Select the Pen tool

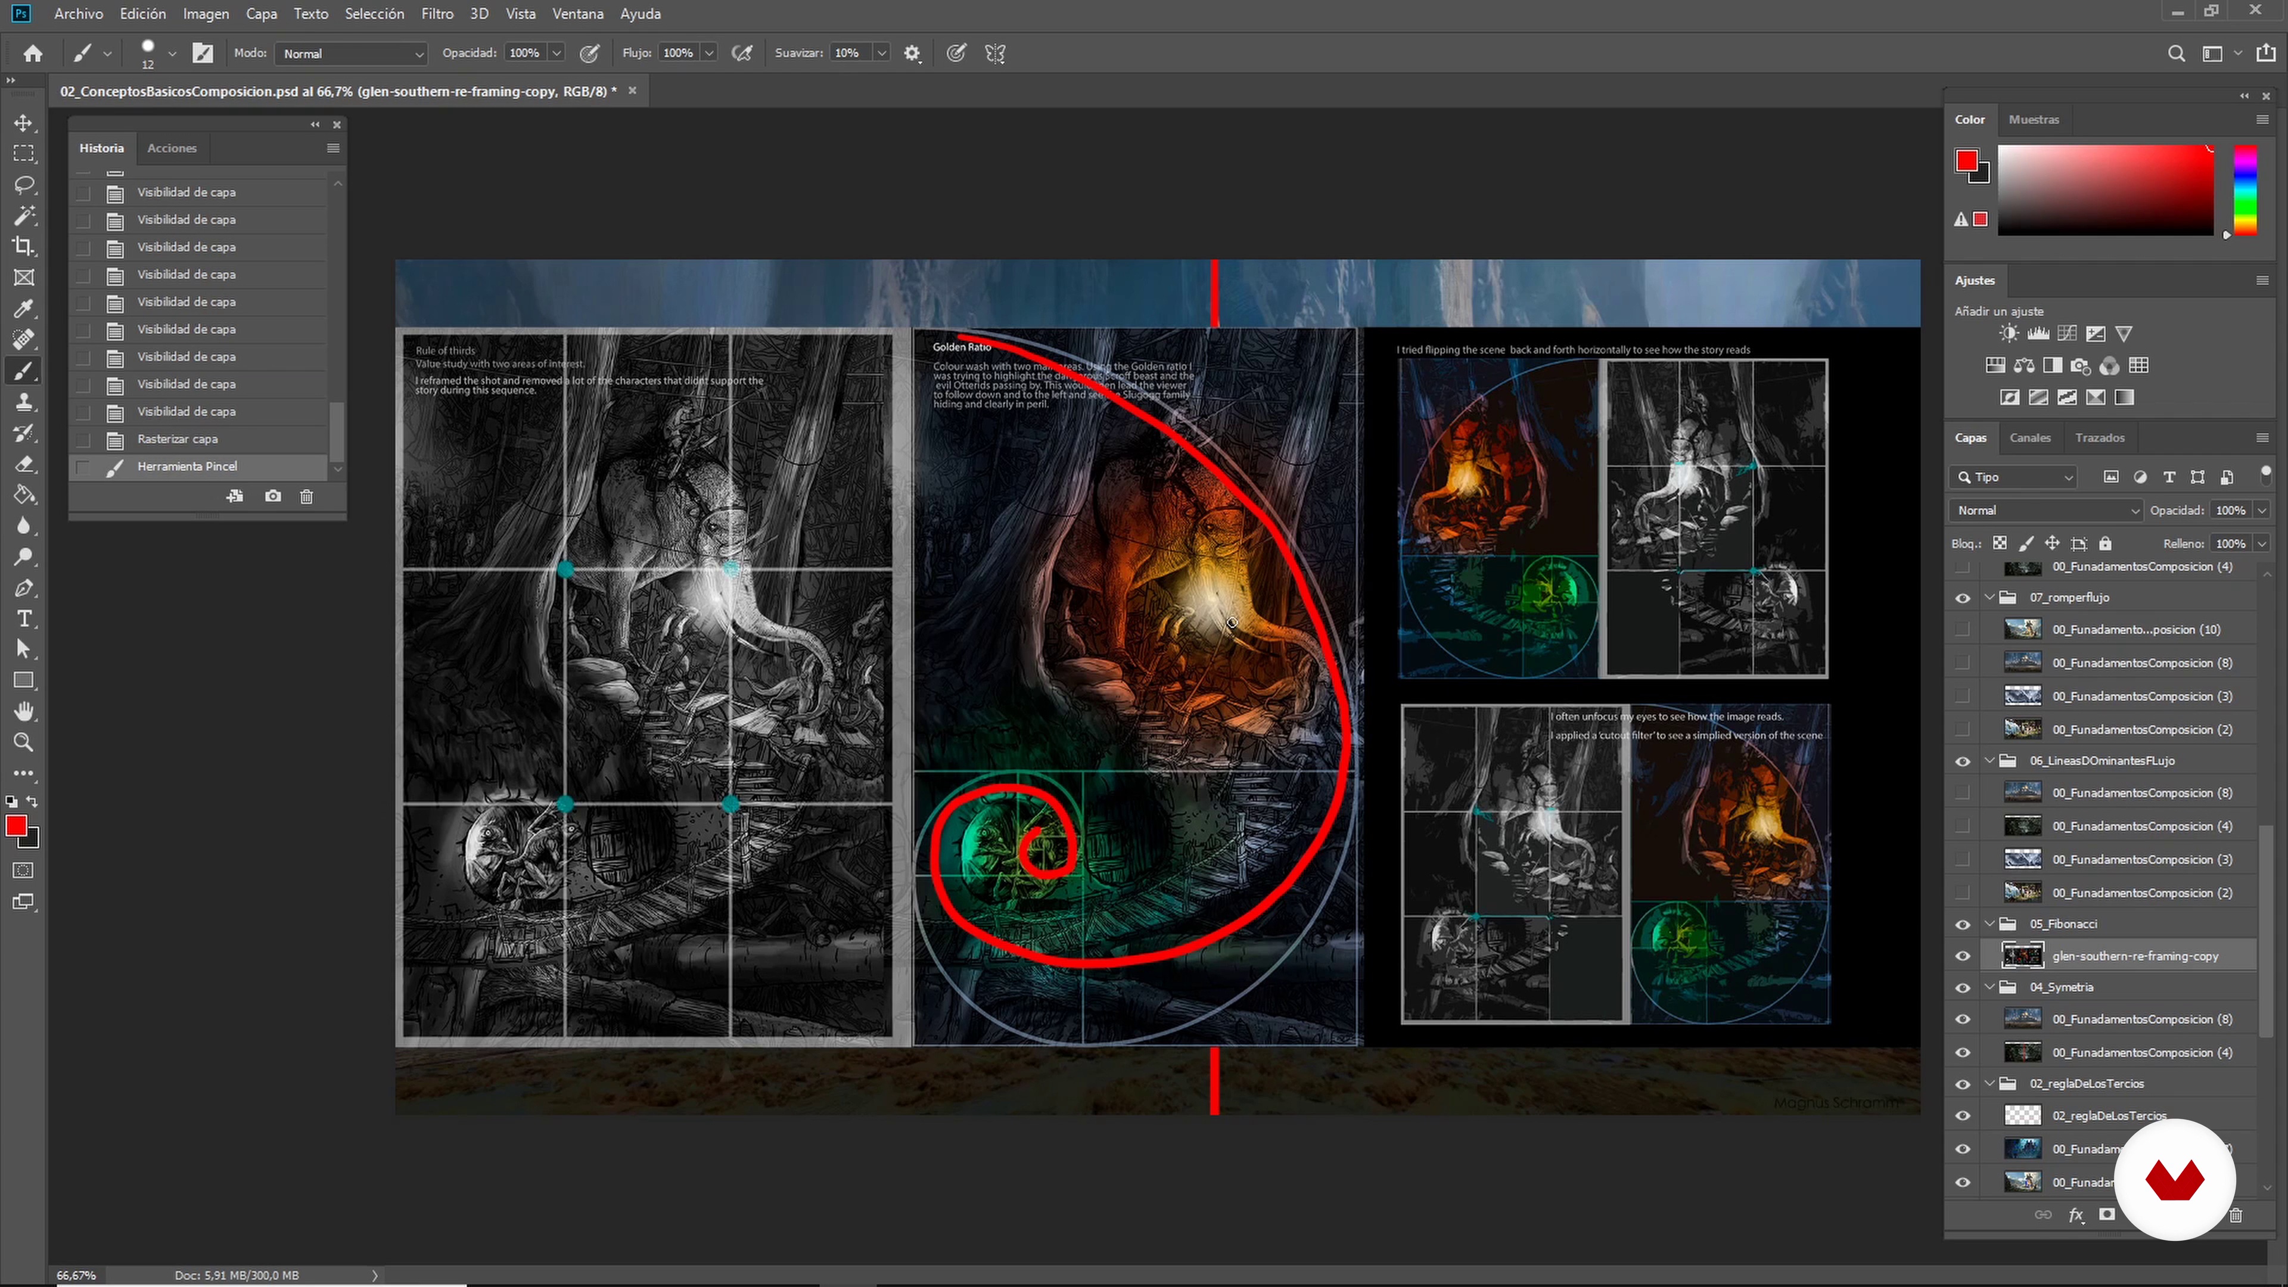tap(24, 588)
